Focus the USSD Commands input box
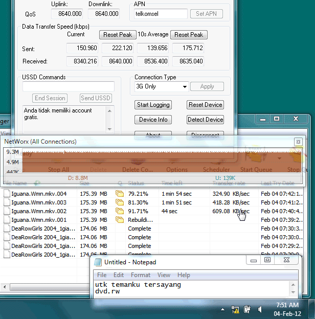The width and height of the screenshot is (315, 319). coord(69,86)
